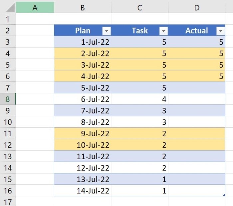Select column C header
Screen dimensions: 233x206
(x=139, y=7)
